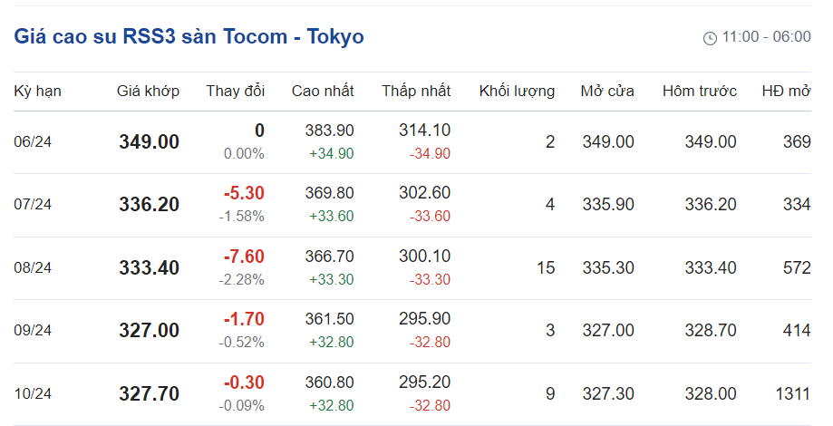Select the Cao nhất column header
The height and width of the screenshot is (426, 833).
tap(323, 92)
